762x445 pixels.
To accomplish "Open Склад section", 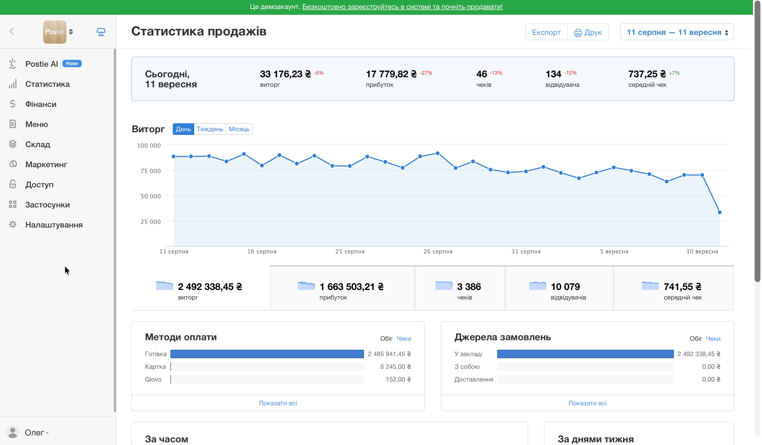I will coord(38,144).
